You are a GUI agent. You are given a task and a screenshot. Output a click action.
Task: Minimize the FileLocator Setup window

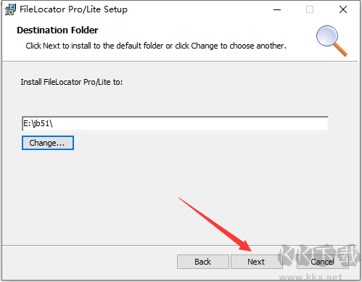[x=277, y=9]
